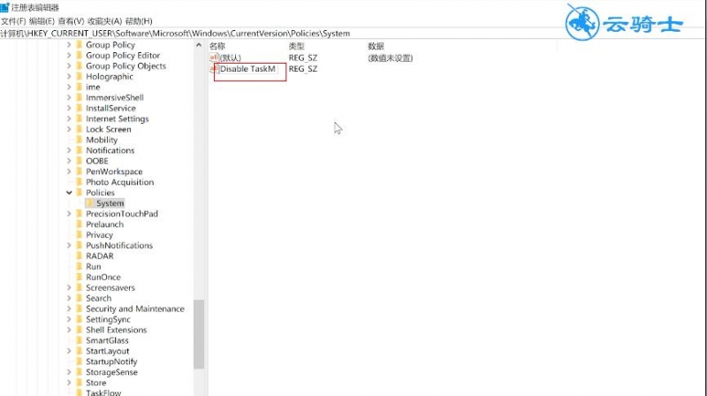This screenshot has width=707, height=396.
Task: Open the 编辑(E) menu
Action: tap(42, 21)
